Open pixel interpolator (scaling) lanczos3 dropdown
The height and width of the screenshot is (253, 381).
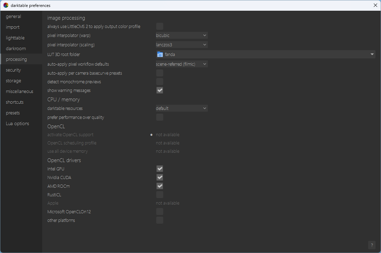click(182, 45)
